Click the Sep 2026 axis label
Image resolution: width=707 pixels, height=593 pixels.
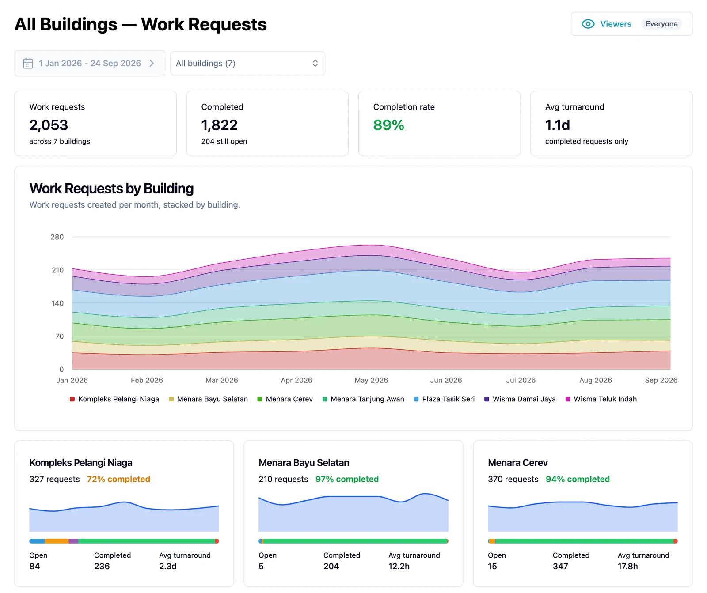point(661,380)
